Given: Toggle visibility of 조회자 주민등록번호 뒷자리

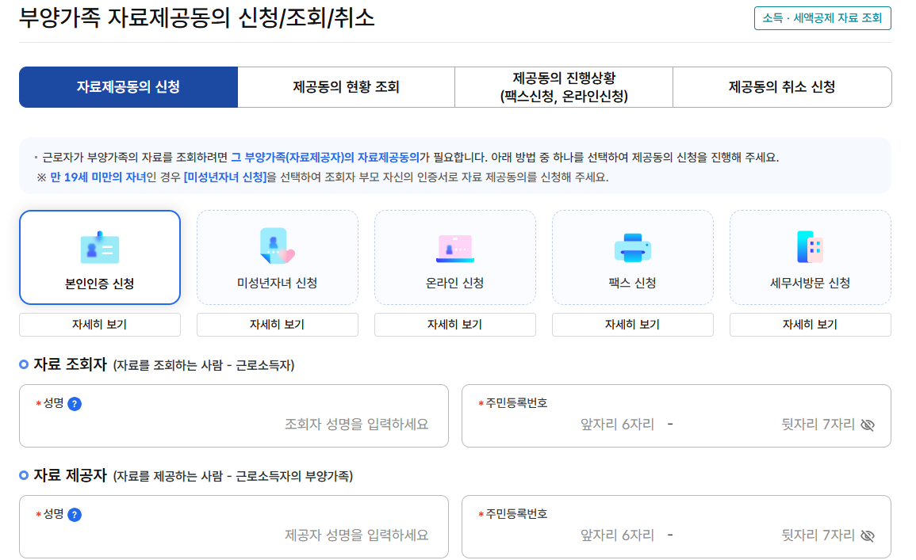Looking at the screenshot, I should tap(868, 425).
